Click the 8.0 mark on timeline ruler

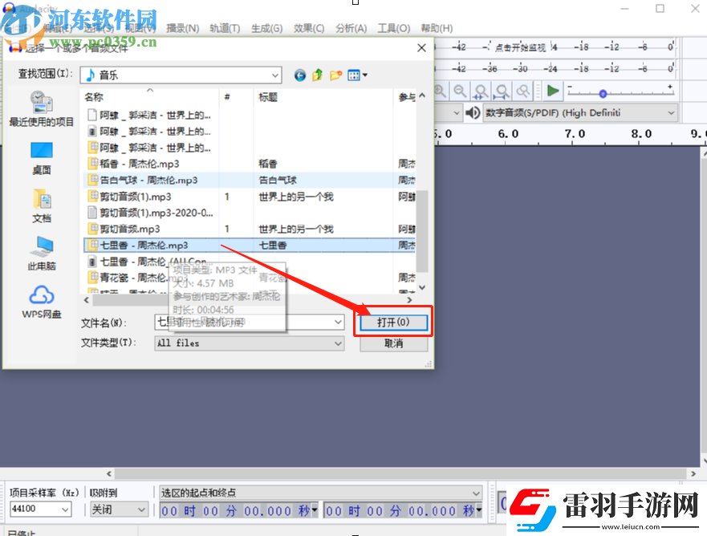click(x=641, y=134)
